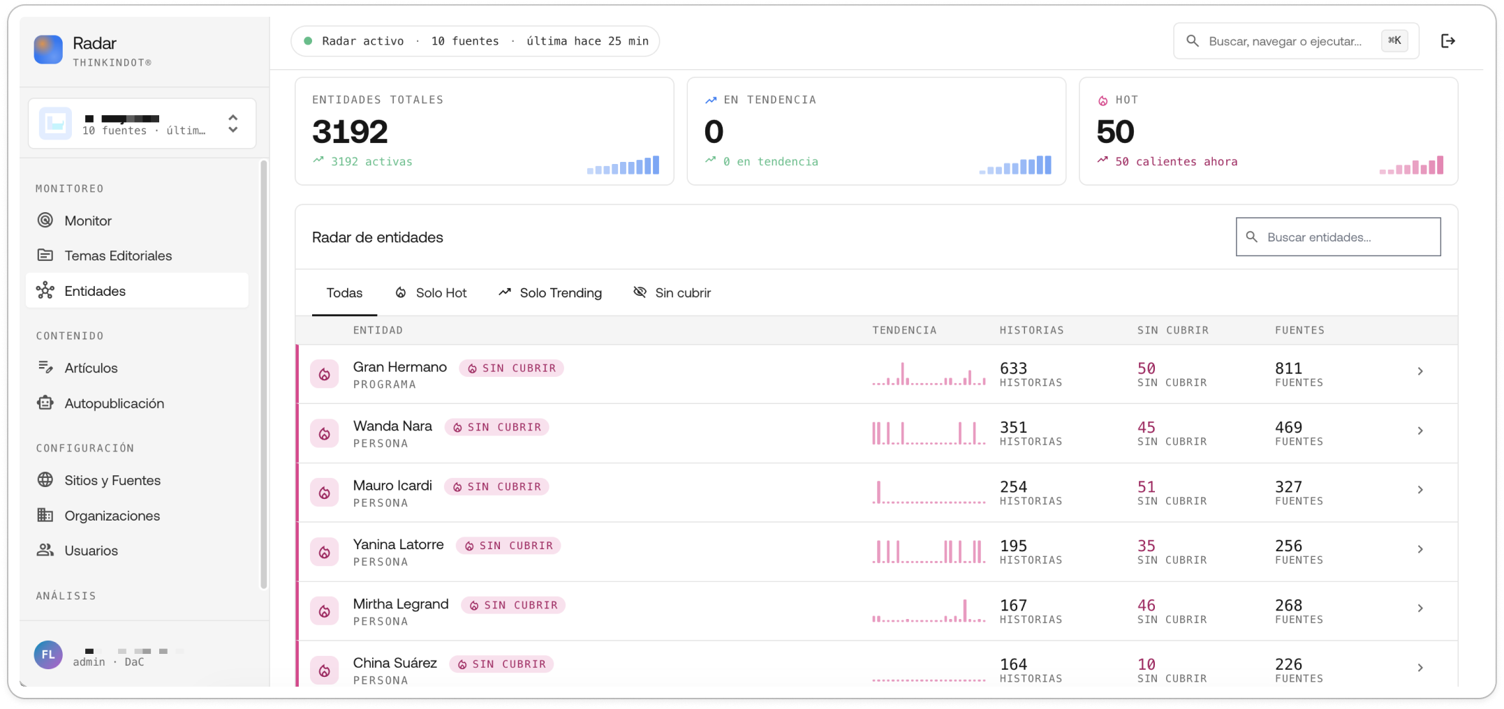Click the 3192 activas text
1504x709 pixels.
pyautogui.click(x=371, y=161)
